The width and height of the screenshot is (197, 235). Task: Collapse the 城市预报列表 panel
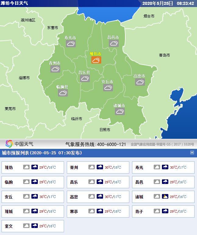tap(192, 152)
